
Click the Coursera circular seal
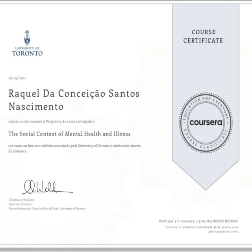coord(206,122)
